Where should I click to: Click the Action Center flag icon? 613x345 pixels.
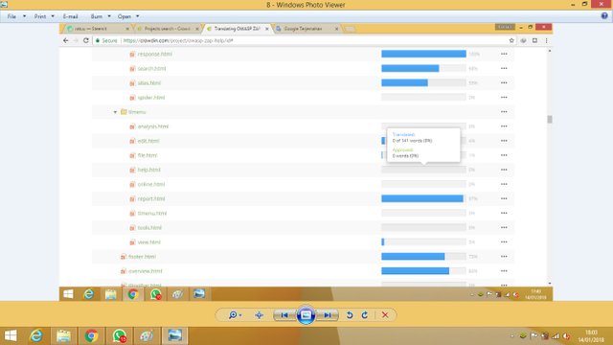[x=534, y=336]
